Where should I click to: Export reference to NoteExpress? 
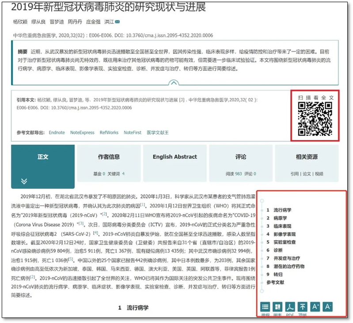coord(82,132)
